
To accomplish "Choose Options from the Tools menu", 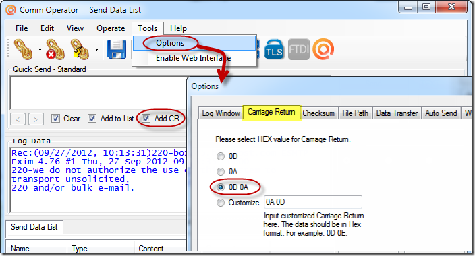I will 194,43.
